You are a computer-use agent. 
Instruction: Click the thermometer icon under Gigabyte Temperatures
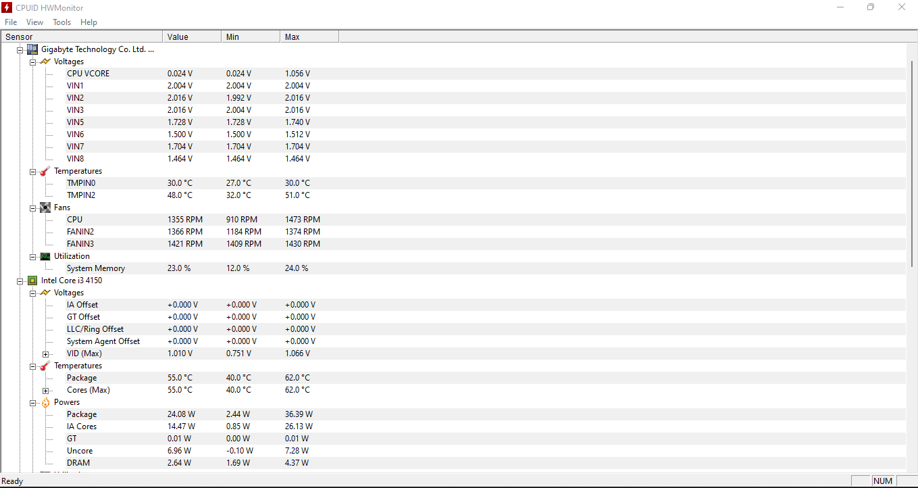(45, 171)
